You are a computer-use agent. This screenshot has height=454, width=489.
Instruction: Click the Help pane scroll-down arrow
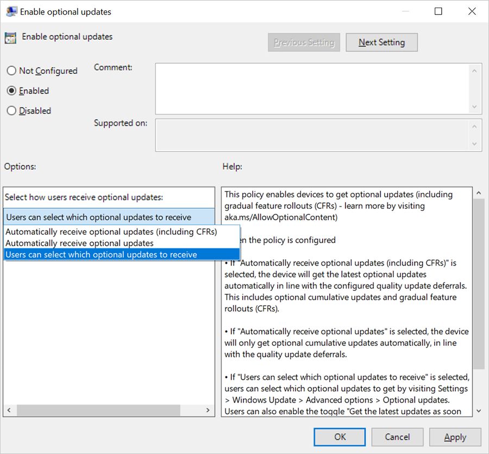pos(479,411)
